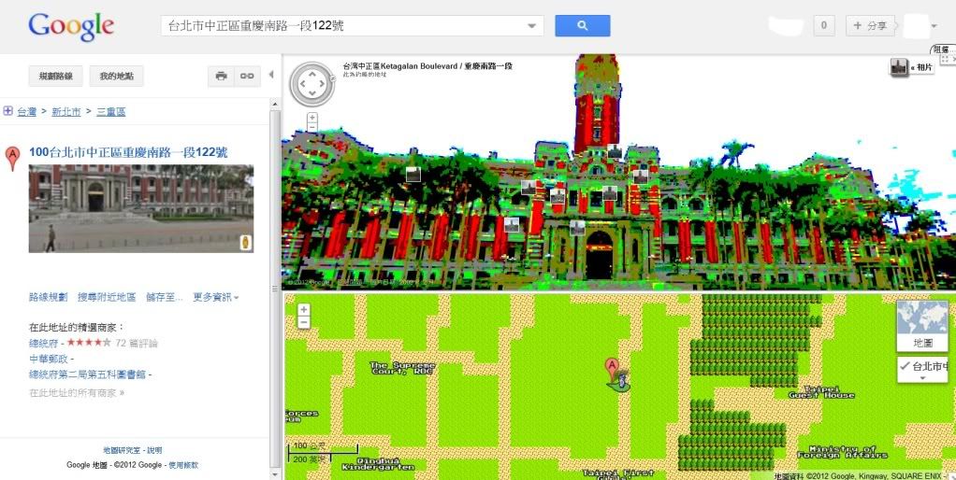Click the Google logo
Viewport: 956px width, 480px height.
[x=71, y=26]
